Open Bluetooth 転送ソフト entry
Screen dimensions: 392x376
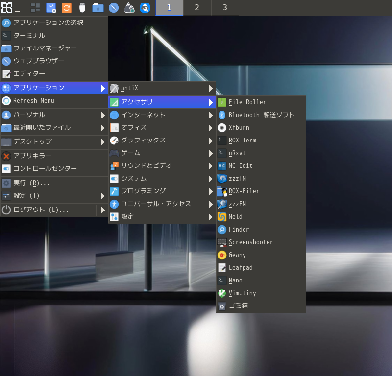click(261, 115)
